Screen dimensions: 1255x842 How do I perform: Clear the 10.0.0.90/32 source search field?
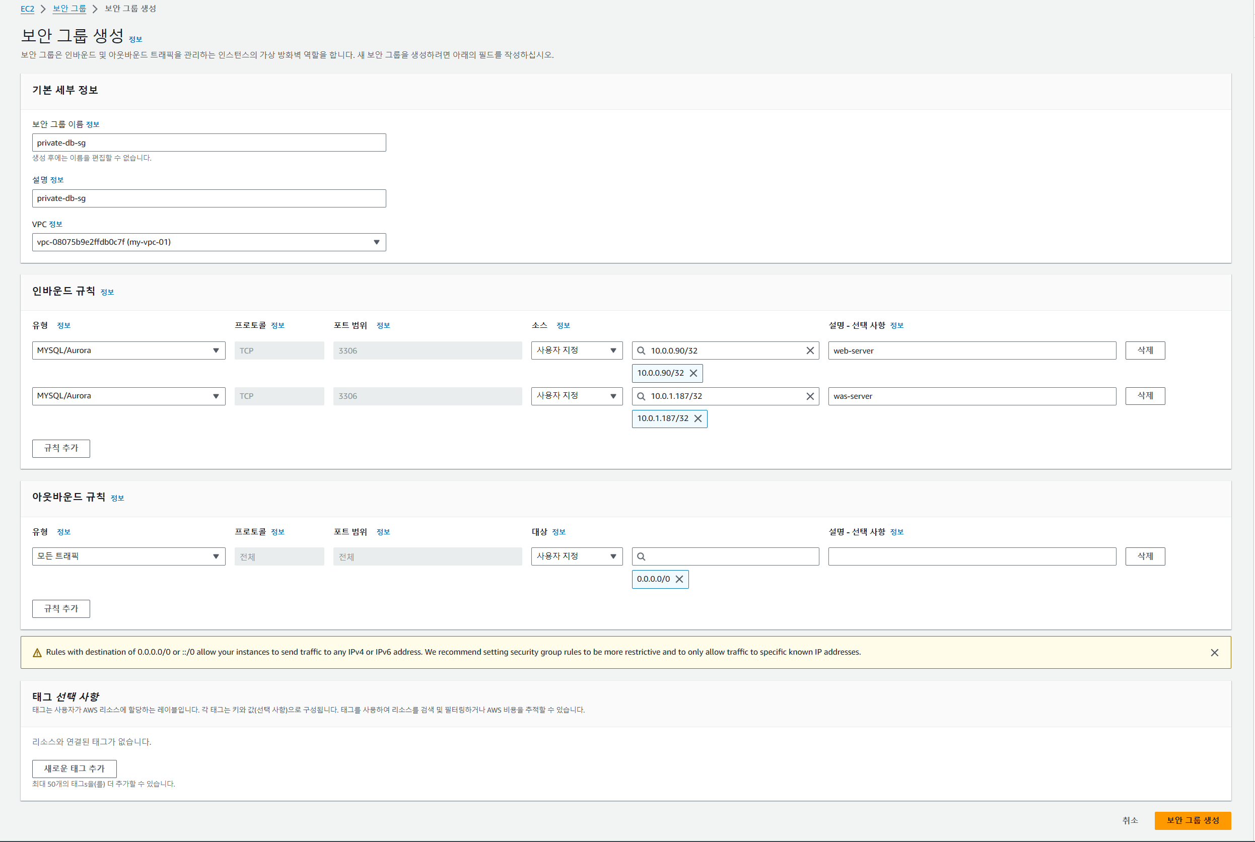tap(810, 350)
